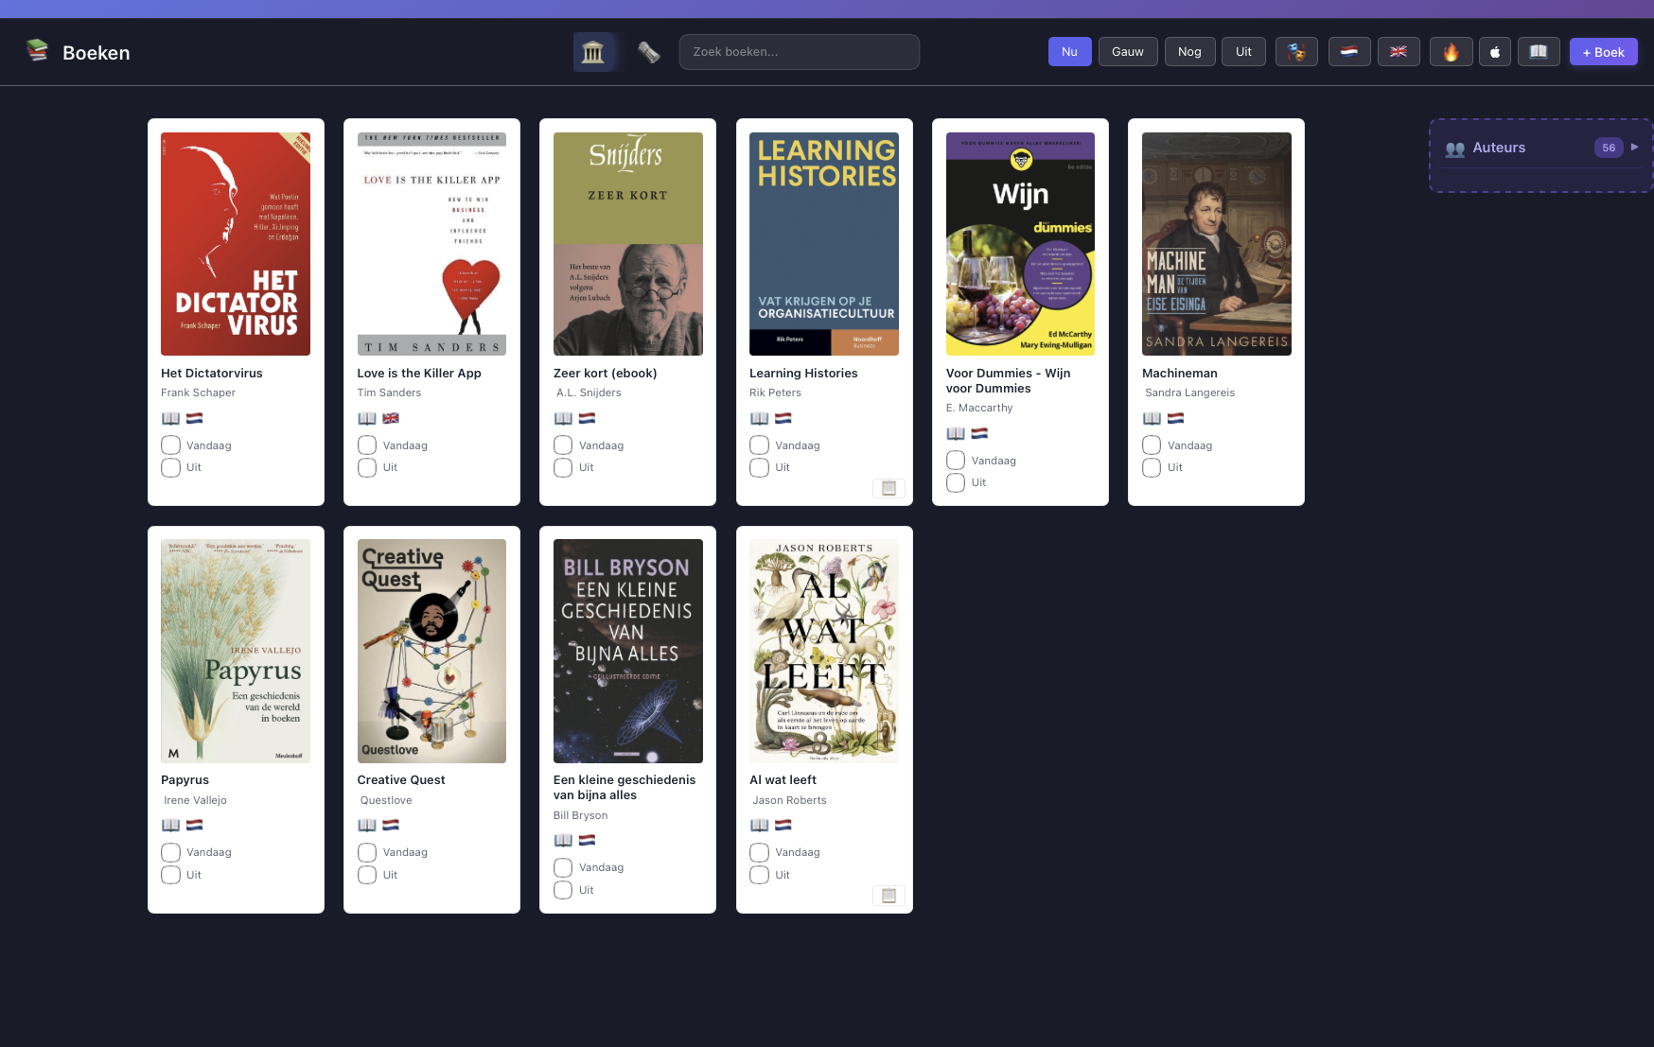Check Vandaag for Het Dictatorvirus
This screenshot has height=1047, width=1654.
(170, 445)
